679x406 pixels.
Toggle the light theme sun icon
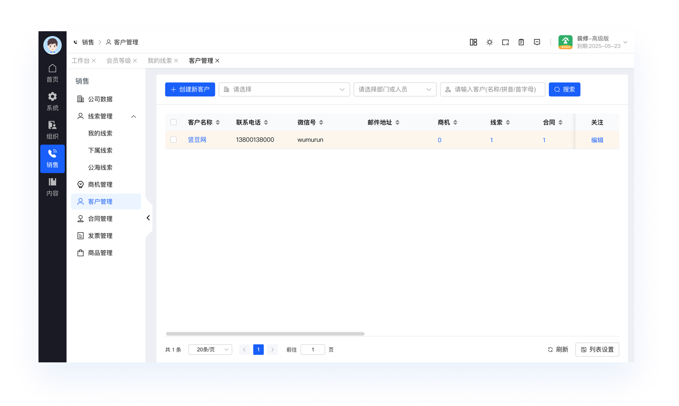click(x=489, y=42)
